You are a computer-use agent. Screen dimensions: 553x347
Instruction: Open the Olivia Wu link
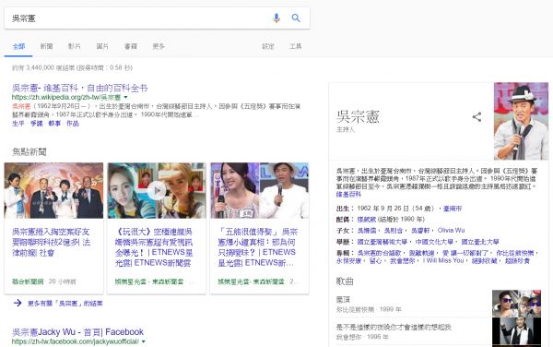(x=451, y=230)
